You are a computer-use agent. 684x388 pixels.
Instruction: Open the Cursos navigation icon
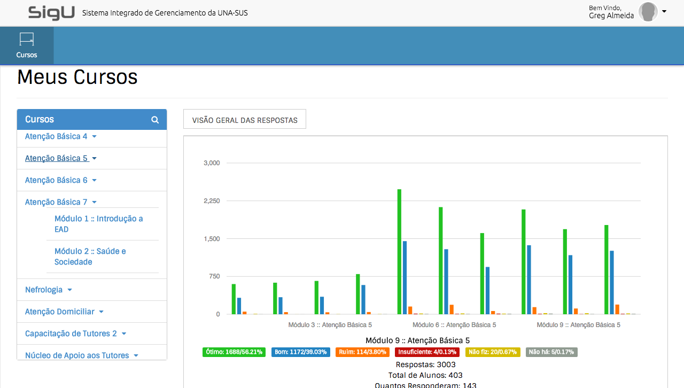tap(27, 45)
